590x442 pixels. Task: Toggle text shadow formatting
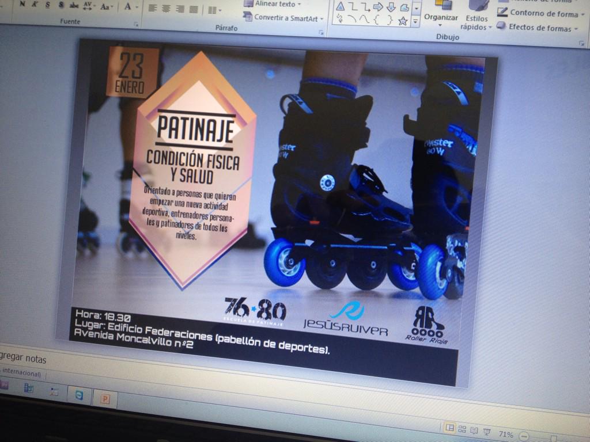click(61, 5)
